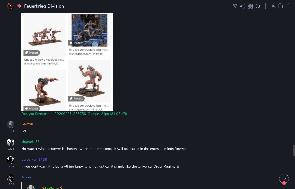Click the 19:02 message timestamp

tap(10, 149)
